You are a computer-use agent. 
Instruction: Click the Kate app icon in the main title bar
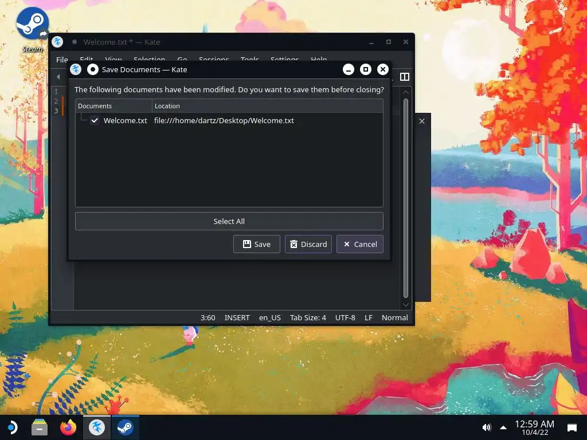click(x=57, y=42)
